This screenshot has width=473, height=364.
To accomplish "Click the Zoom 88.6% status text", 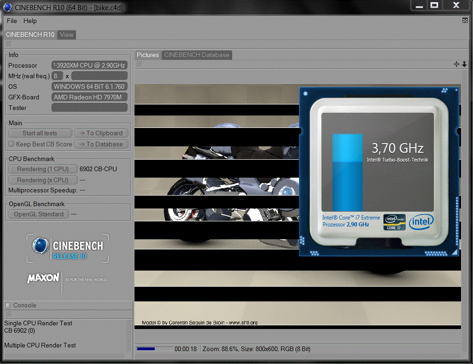I will [220, 349].
